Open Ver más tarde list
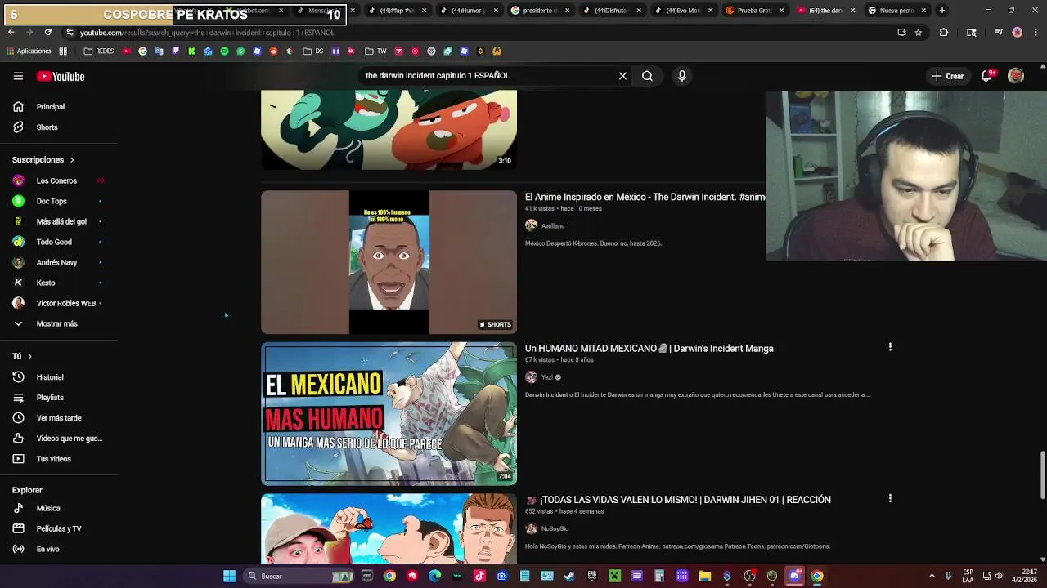 (x=59, y=418)
